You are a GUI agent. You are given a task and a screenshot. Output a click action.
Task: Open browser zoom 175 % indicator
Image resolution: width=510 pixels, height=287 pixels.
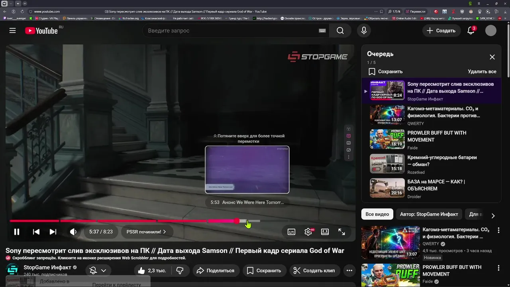coord(394,12)
